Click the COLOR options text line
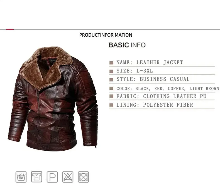 (x=168, y=89)
